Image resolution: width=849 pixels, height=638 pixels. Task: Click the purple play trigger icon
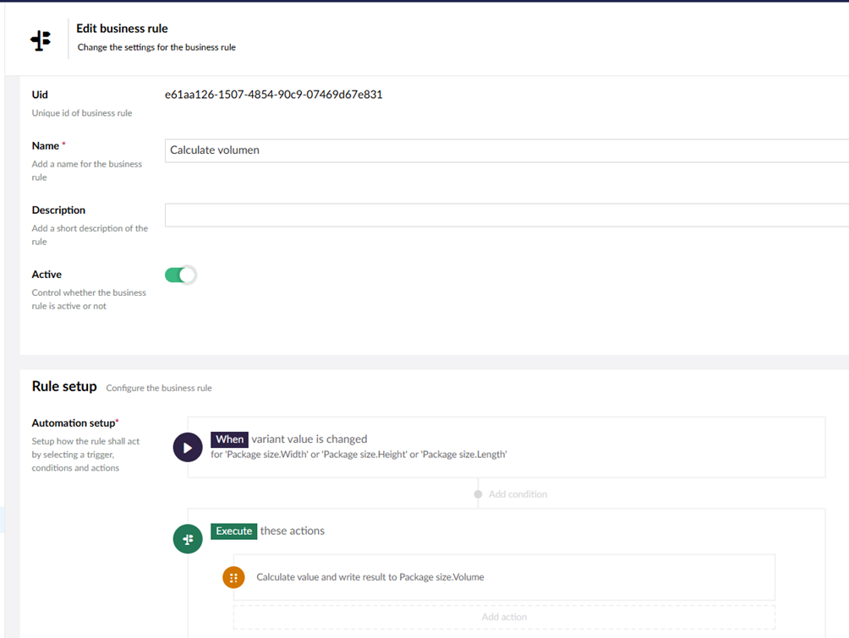point(188,448)
